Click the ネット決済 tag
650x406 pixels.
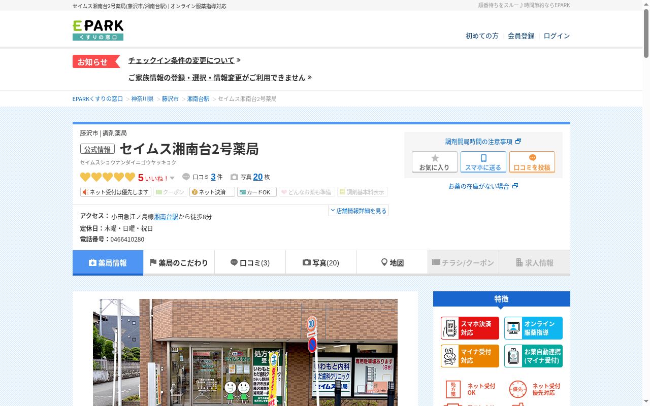[212, 192]
